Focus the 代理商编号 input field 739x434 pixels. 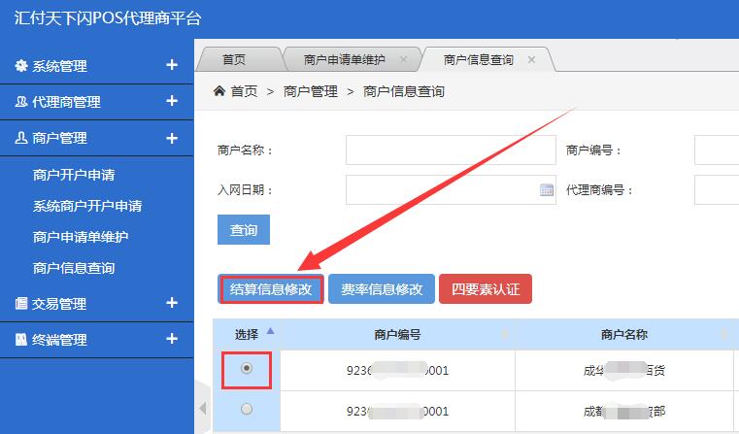pyautogui.click(x=717, y=190)
